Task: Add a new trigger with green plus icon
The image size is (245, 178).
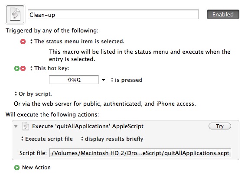Action: coord(17,68)
